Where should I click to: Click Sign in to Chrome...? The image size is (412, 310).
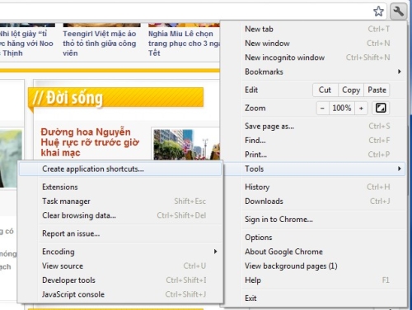pyautogui.click(x=323, y=220)
